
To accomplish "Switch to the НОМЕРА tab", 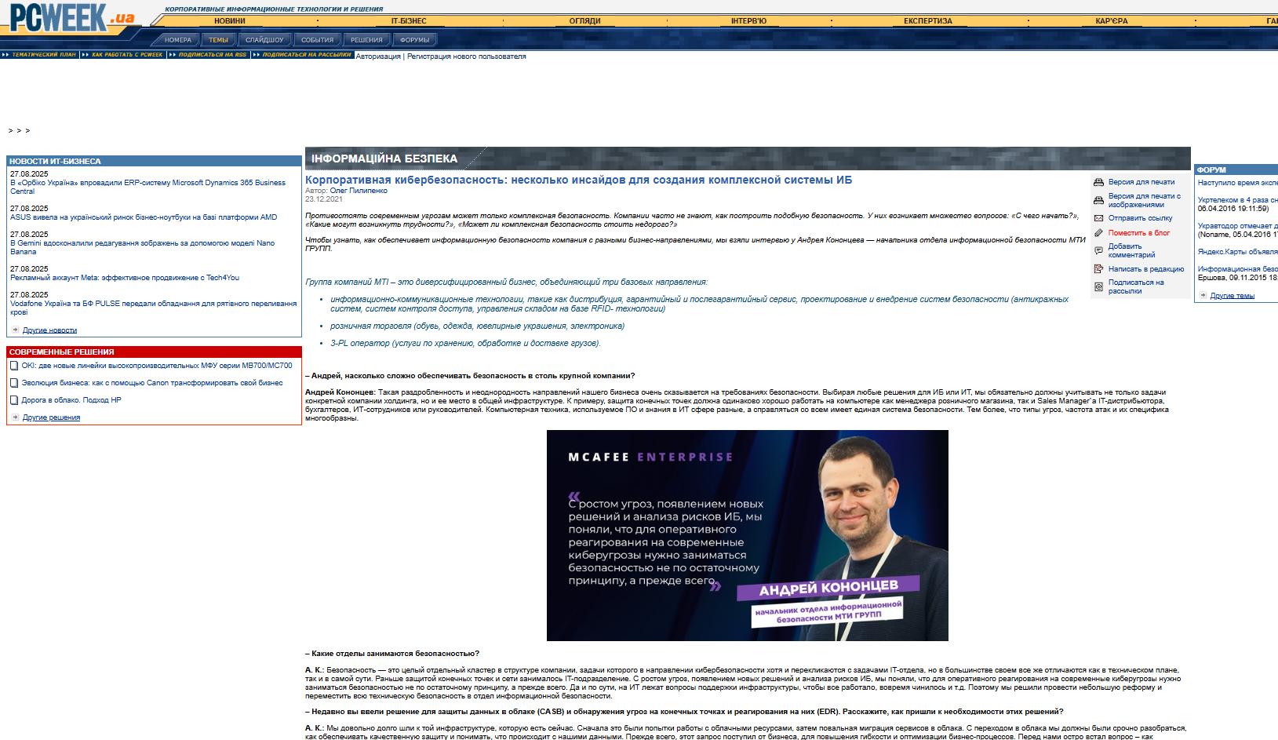I will [178, 40].
